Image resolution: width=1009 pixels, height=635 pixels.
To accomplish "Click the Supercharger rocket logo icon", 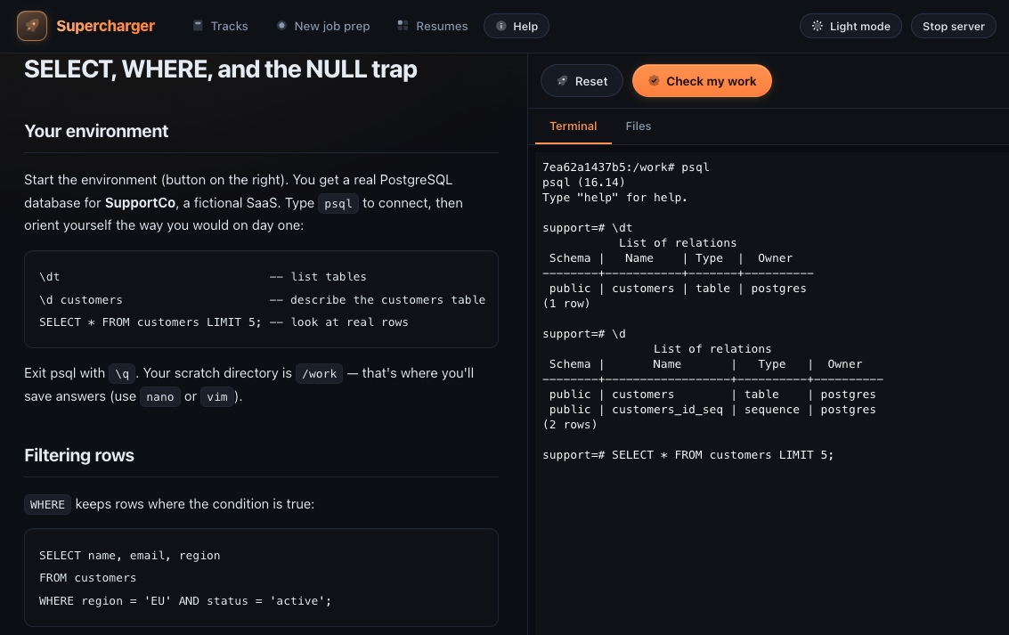I will [31, 26].
